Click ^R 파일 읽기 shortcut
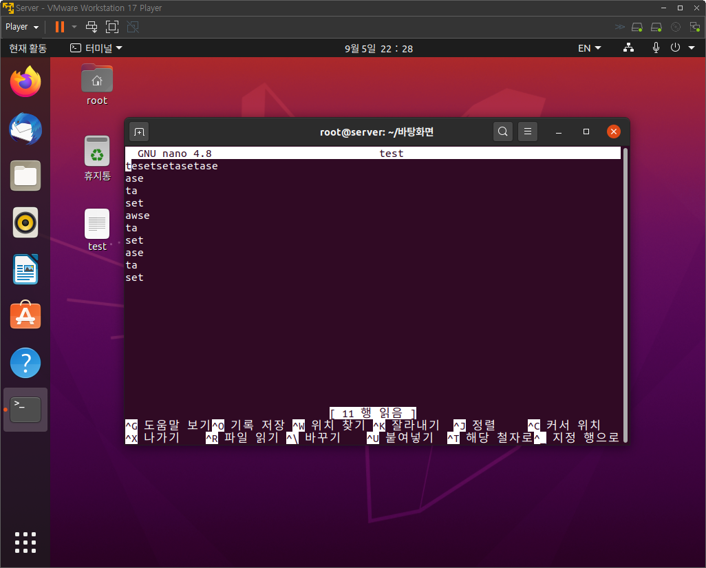 [242, 438]
